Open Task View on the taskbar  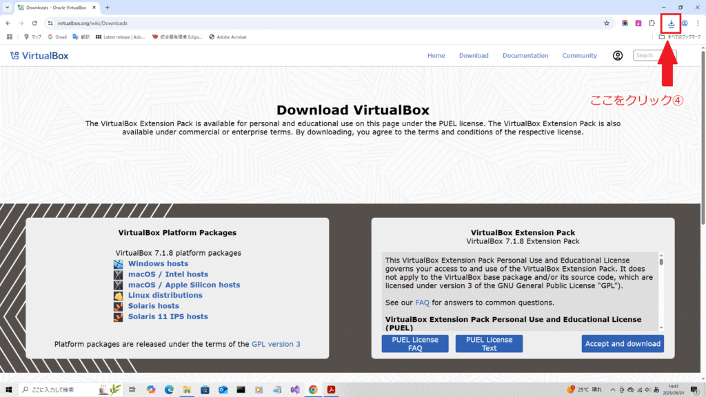(132, 390)
